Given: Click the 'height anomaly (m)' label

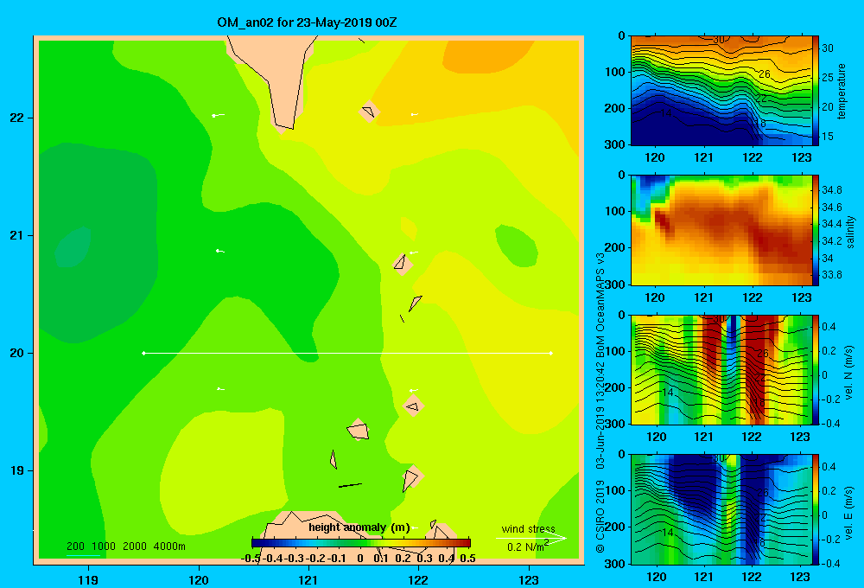Looking at the screenshot, I should 359,527.
